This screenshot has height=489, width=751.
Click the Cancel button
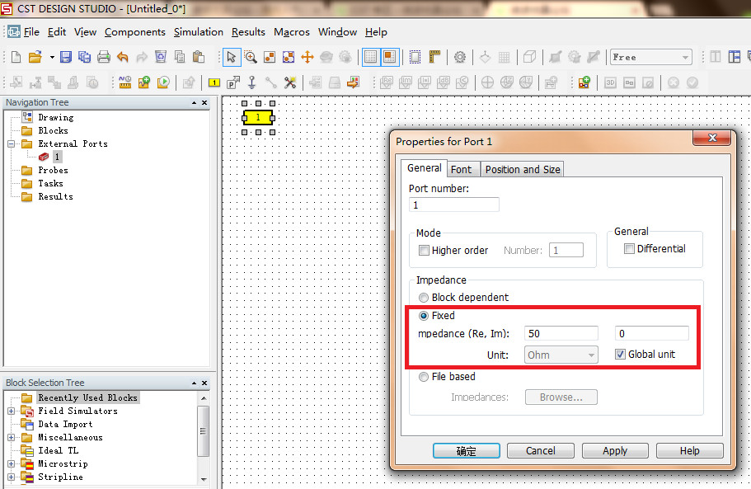pos(540,451)
